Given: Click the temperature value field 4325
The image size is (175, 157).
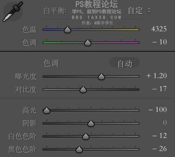Looking at the screenshot, I should (x=159, y=29).
